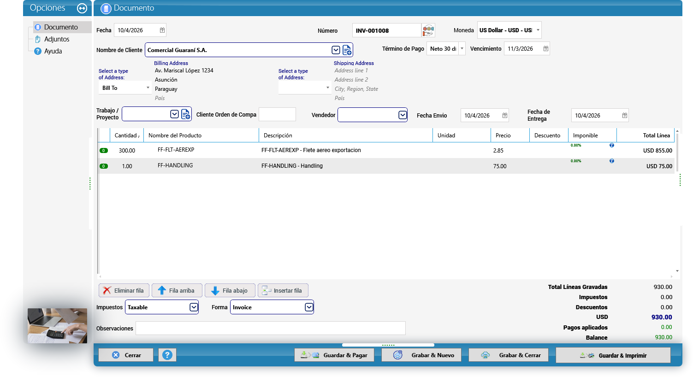Click Eliminar fila button
The width and height of the screenshot is (693, 377).
click(x=124, y=290)
